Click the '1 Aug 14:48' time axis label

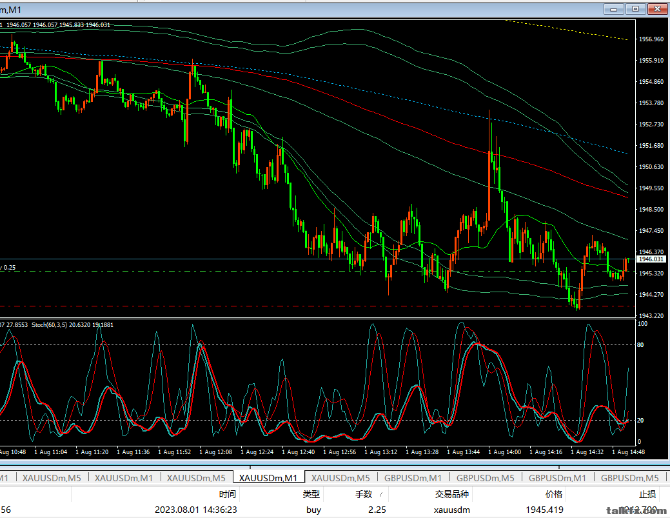[628, 452]
